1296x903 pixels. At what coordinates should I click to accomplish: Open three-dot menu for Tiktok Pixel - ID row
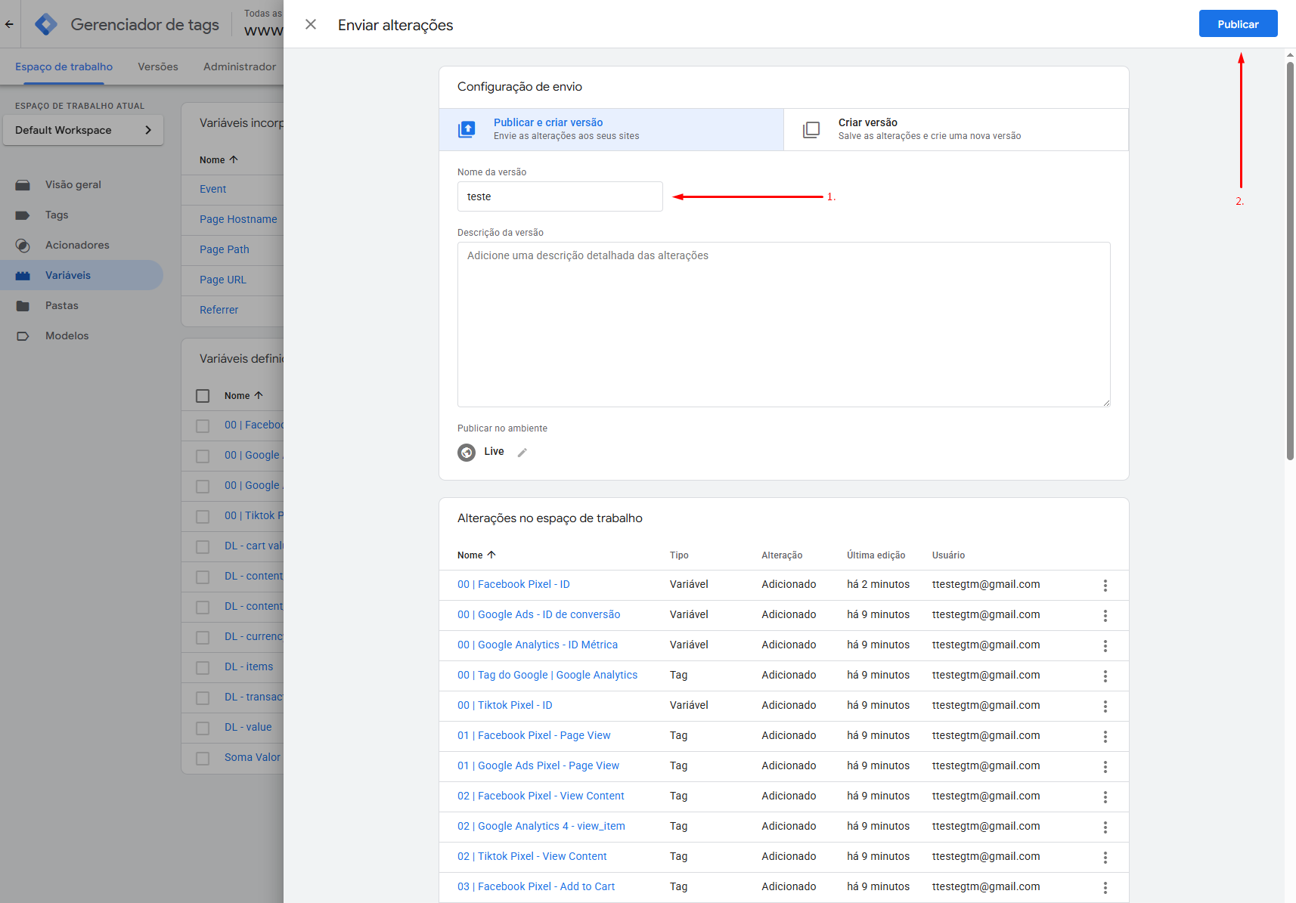coord(1105,707)
